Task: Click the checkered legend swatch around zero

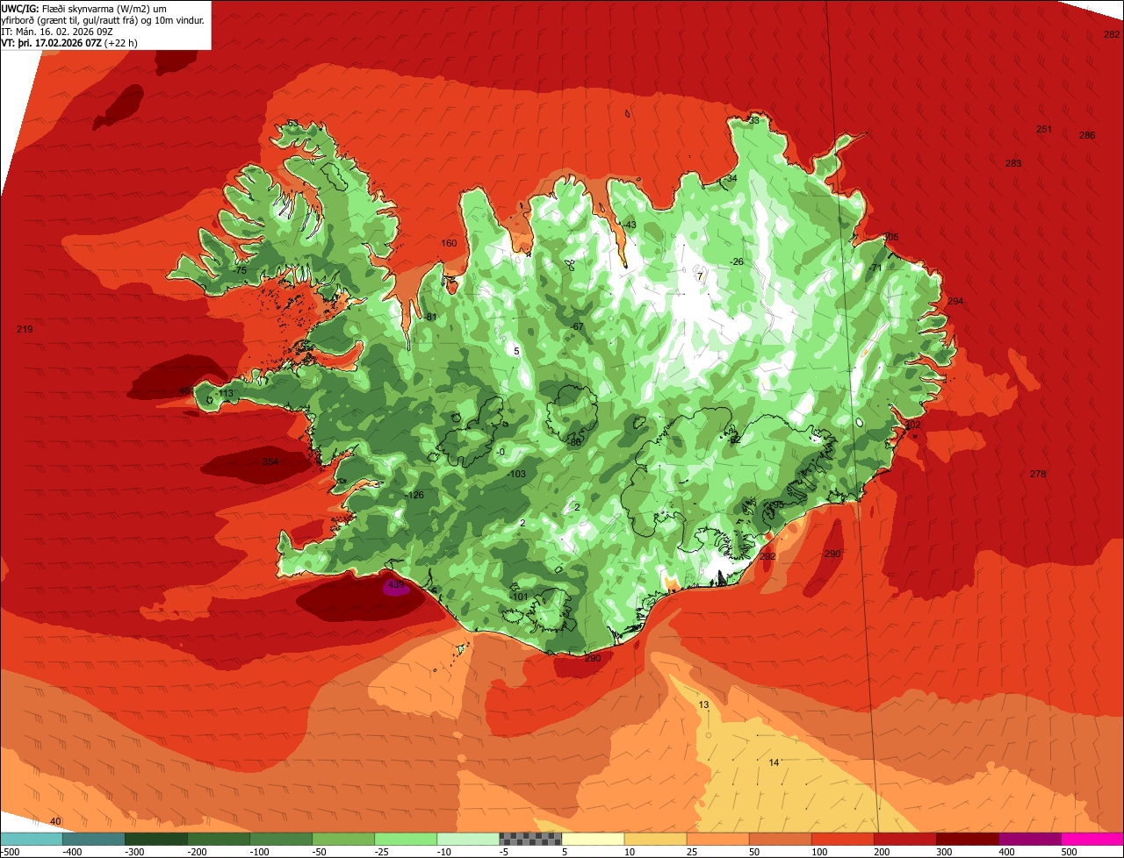Action: click(x=530, y=840)
